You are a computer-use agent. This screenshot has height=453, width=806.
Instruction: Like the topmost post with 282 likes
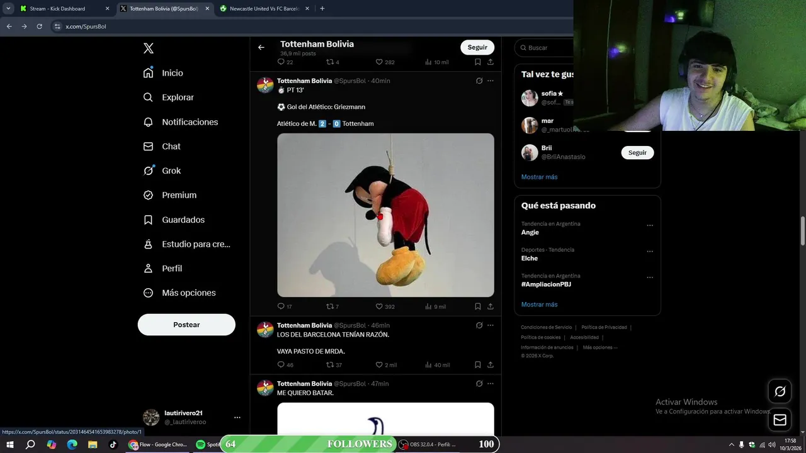385,62
